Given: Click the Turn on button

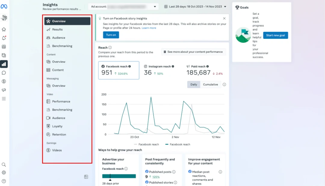Looking at the screenshot, I should coord(111,35).
